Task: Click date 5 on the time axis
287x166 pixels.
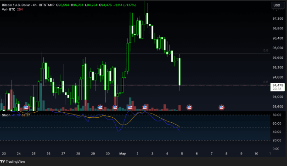Action: click(182, 154)
